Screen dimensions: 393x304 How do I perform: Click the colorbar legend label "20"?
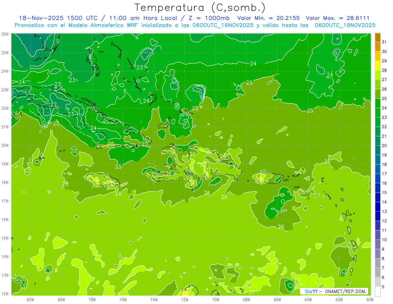(x=384, y=146)
